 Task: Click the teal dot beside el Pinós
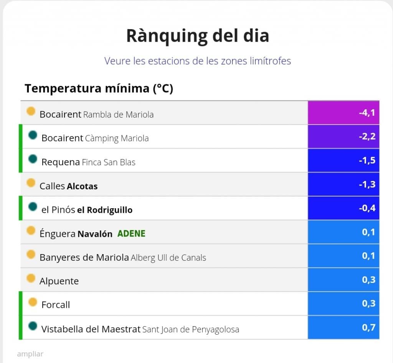click(33, 207)
